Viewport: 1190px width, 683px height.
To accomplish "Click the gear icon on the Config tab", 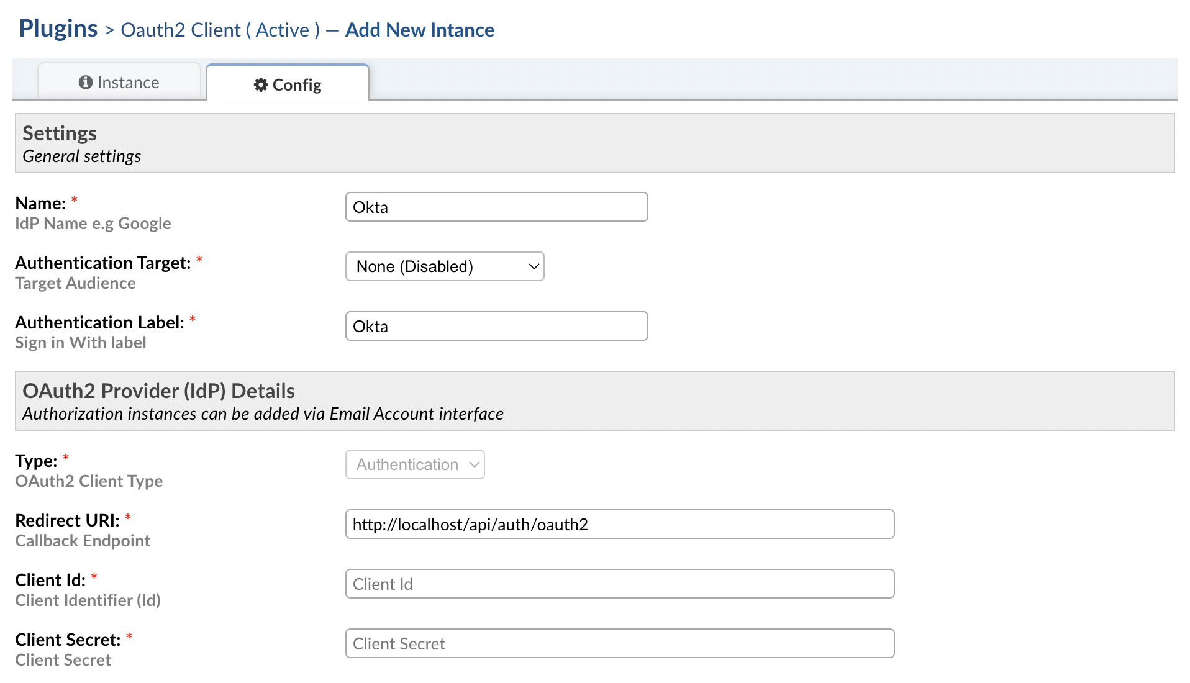I will pos(261,84).
